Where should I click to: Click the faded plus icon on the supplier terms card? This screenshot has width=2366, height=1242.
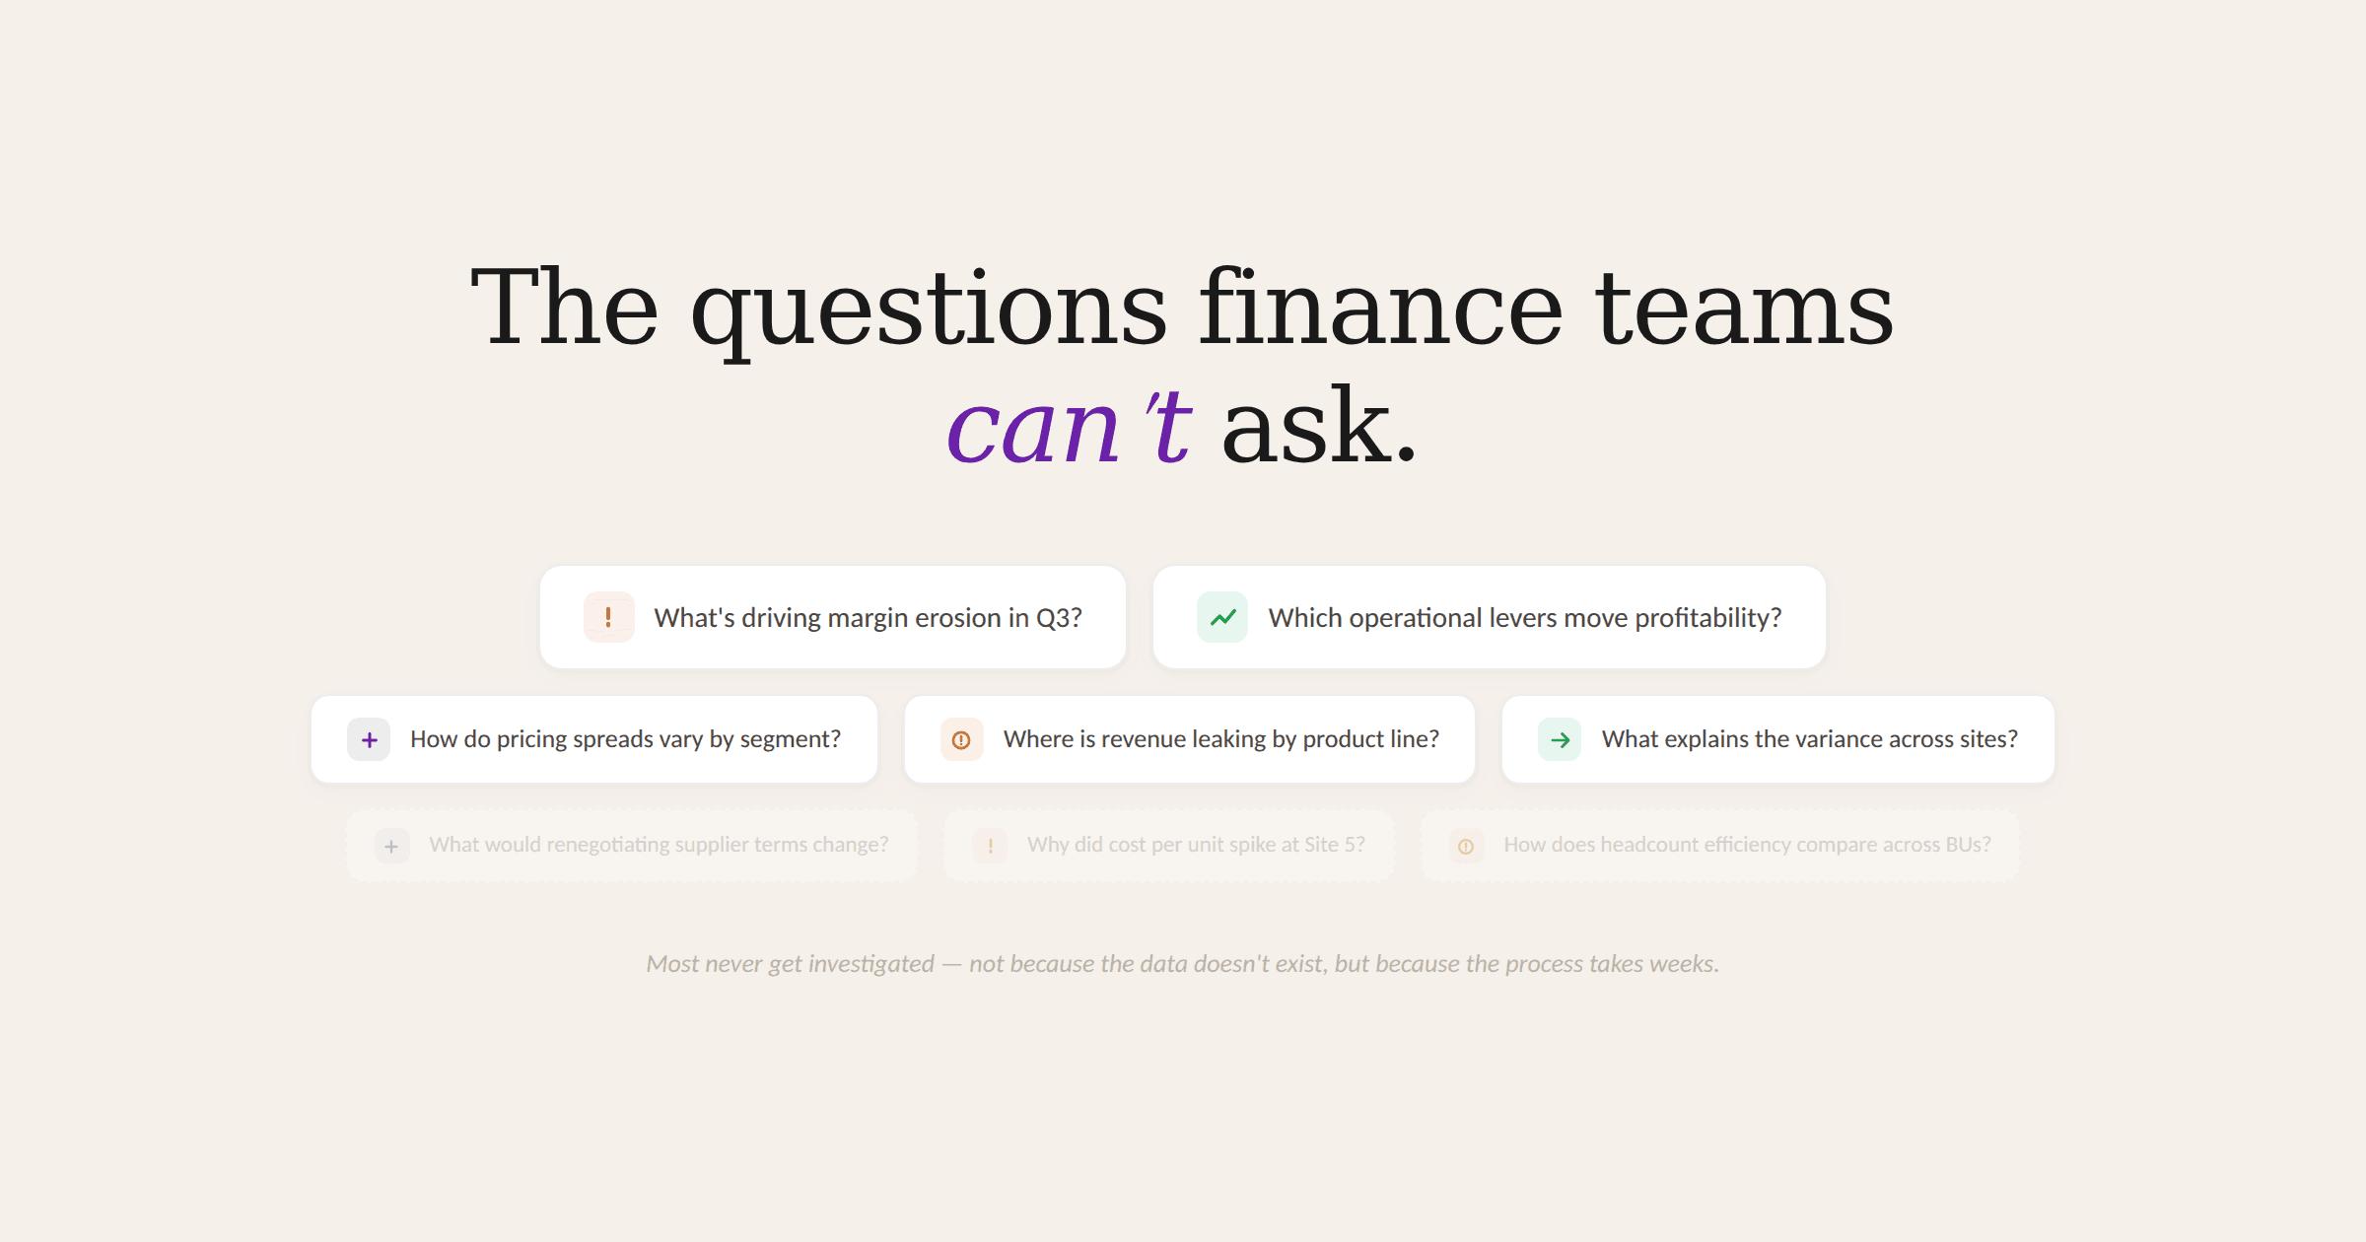tap(391, 846)
